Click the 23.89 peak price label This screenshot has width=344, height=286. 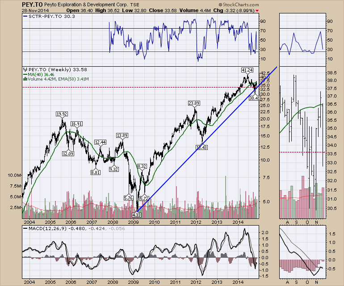click(194, 103)
